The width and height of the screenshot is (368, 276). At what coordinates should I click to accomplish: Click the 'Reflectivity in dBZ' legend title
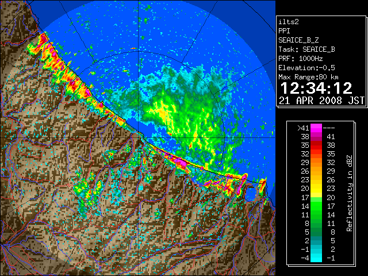(350, 193)
